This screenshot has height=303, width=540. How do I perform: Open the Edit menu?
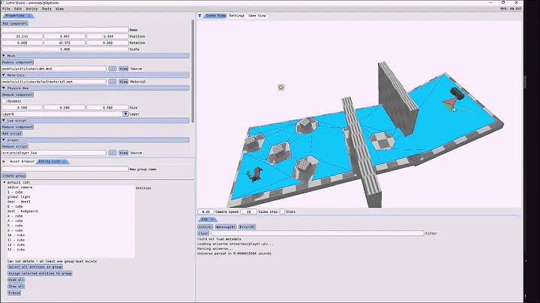click(x=18, y=9)
